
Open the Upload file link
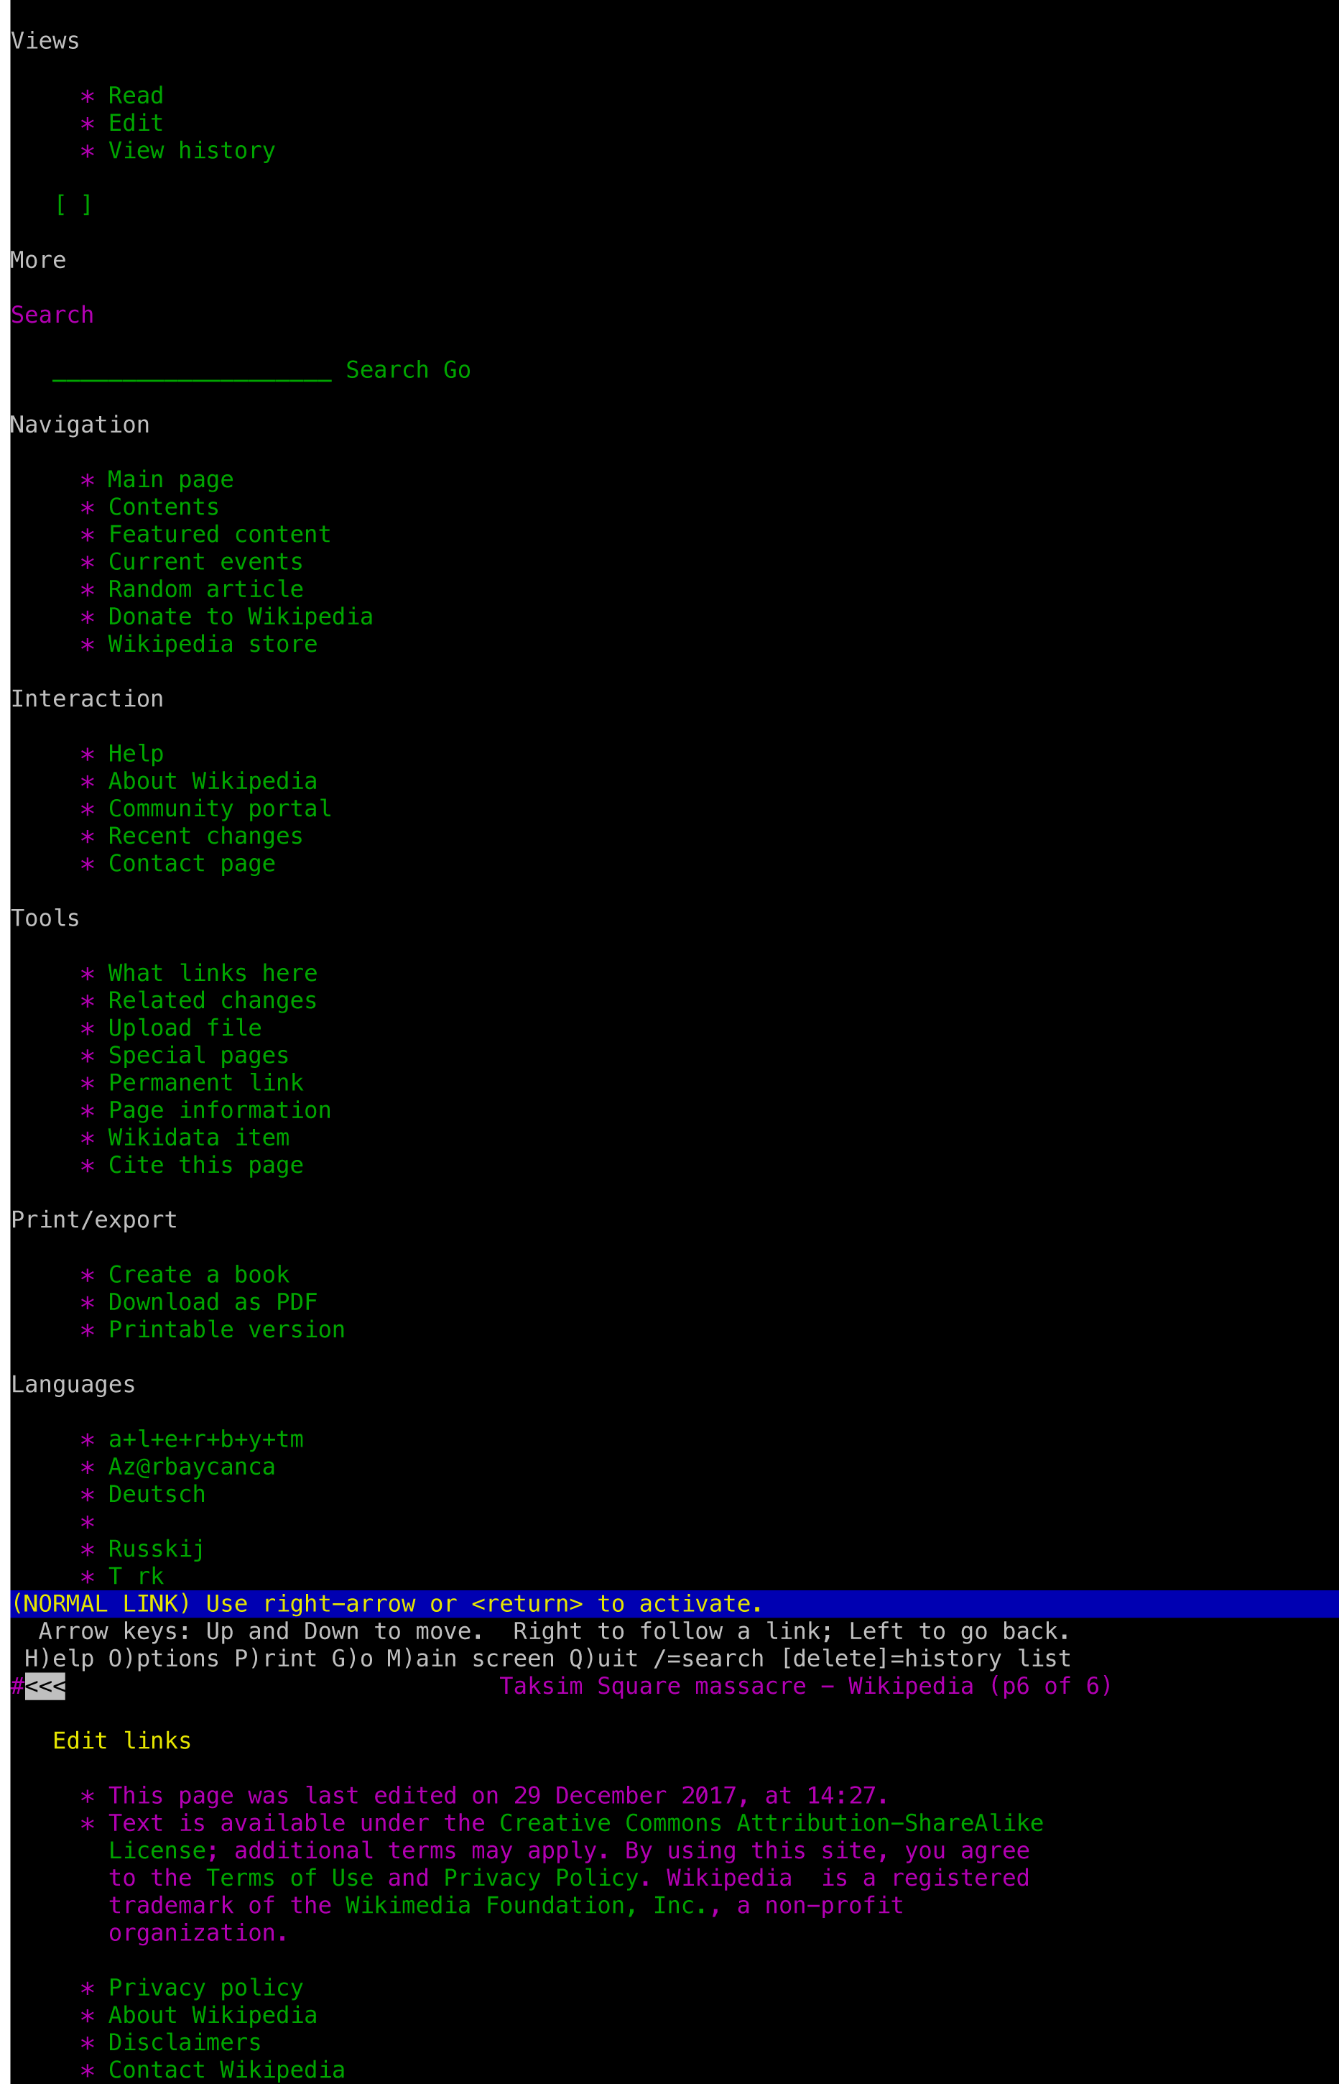pyautogui.click(x=185, y=1027)
